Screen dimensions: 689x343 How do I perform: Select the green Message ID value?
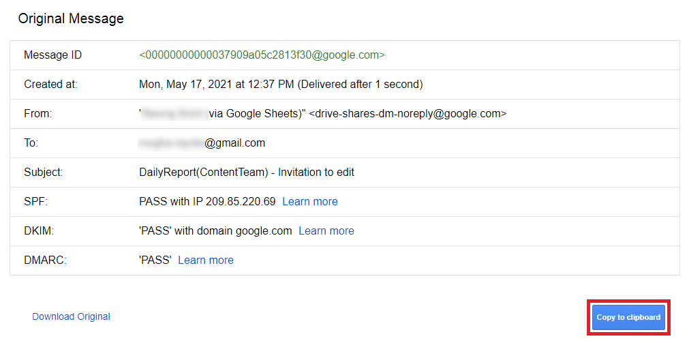tap(262, 55)
